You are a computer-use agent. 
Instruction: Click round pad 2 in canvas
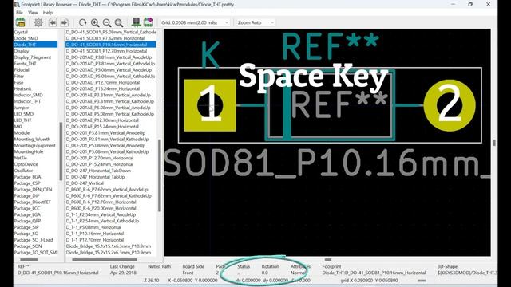(450, 105)
